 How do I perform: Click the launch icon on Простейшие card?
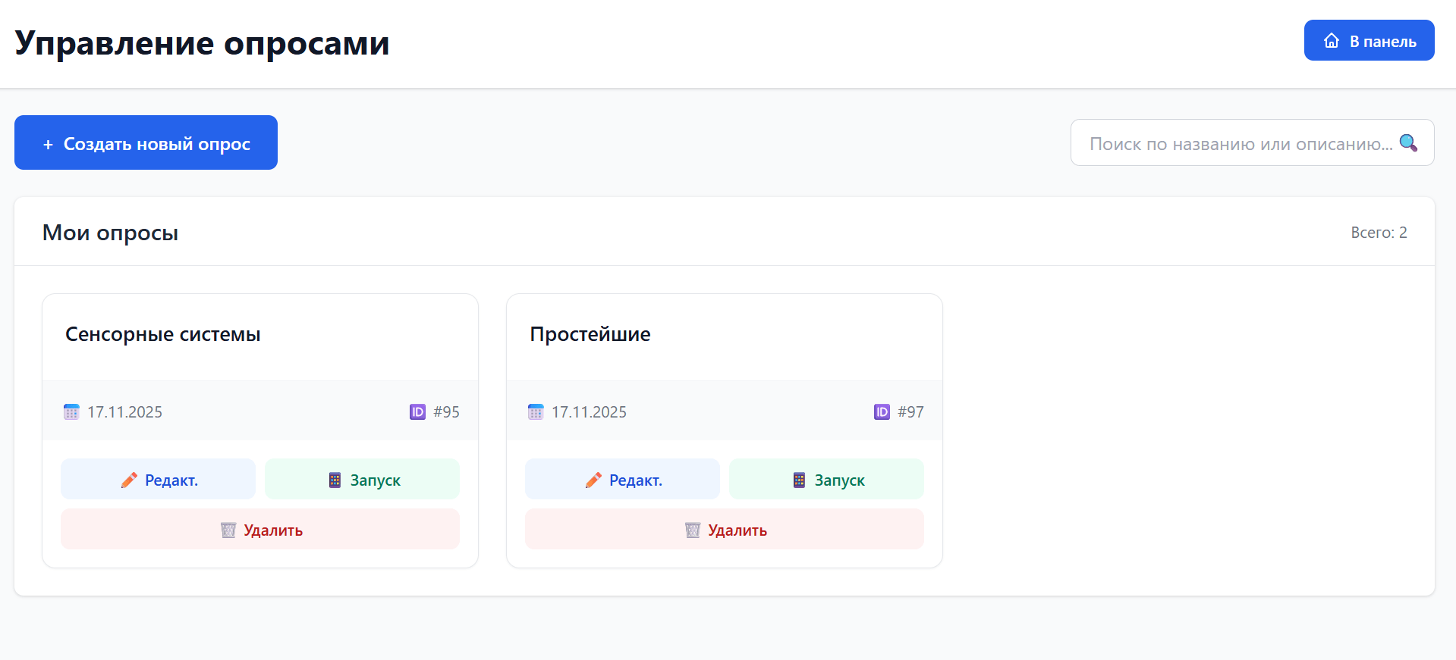pos(799,480)
